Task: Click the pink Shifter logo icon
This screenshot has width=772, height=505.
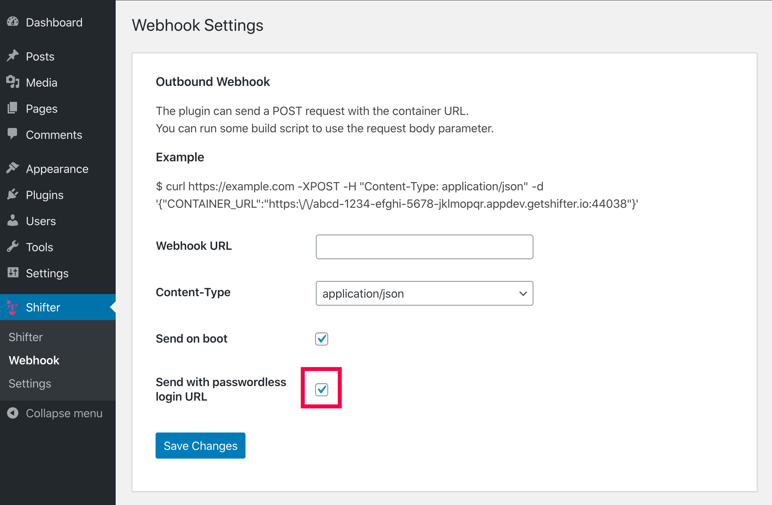Action: click(x=13, y=307)
